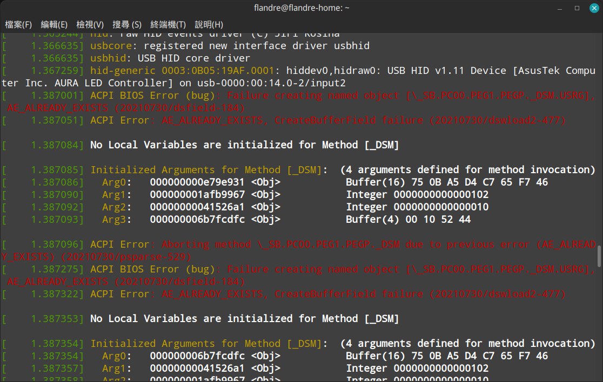Click Arg2 label at timestamp 1.387092

coord(114,207)
